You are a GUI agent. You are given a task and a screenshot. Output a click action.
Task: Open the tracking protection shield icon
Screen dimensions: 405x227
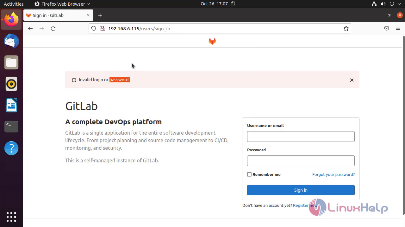tap(94, 28)
